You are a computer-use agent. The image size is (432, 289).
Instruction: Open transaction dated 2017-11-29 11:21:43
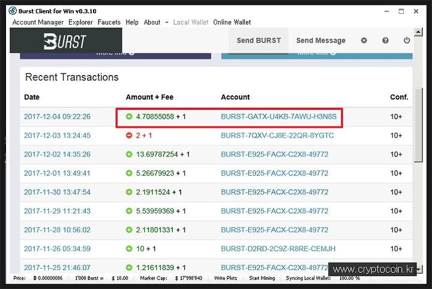(57, 211)
